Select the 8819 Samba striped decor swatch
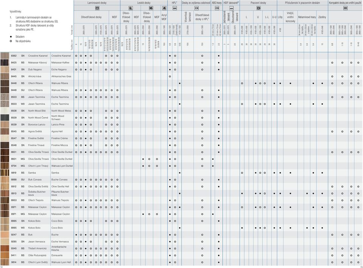The width and height of the screenshot is (363, 268). pyautogui.click(x=5, y=173)
